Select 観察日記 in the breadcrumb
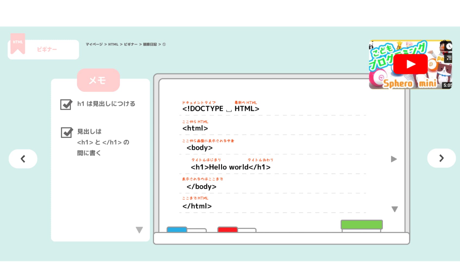The height and width of the screenshot is (262, 460). [150, 44]
